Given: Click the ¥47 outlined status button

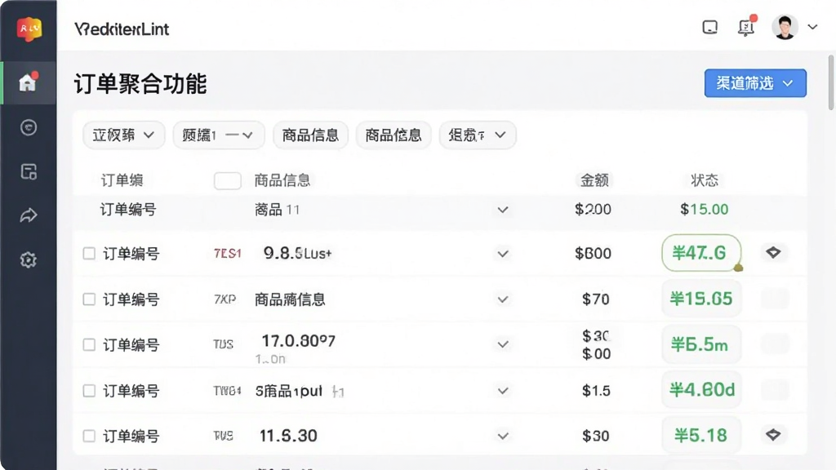Looking at the screenshot, I should pyautogui.click(x=701, y=253).
